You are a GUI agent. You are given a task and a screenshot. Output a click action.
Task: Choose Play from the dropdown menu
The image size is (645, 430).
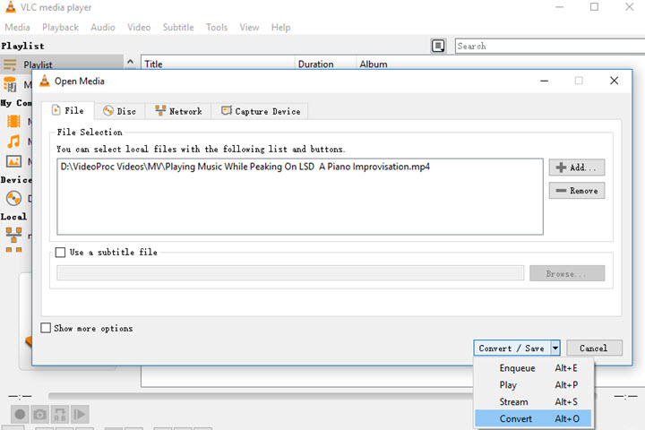(533, 384)
